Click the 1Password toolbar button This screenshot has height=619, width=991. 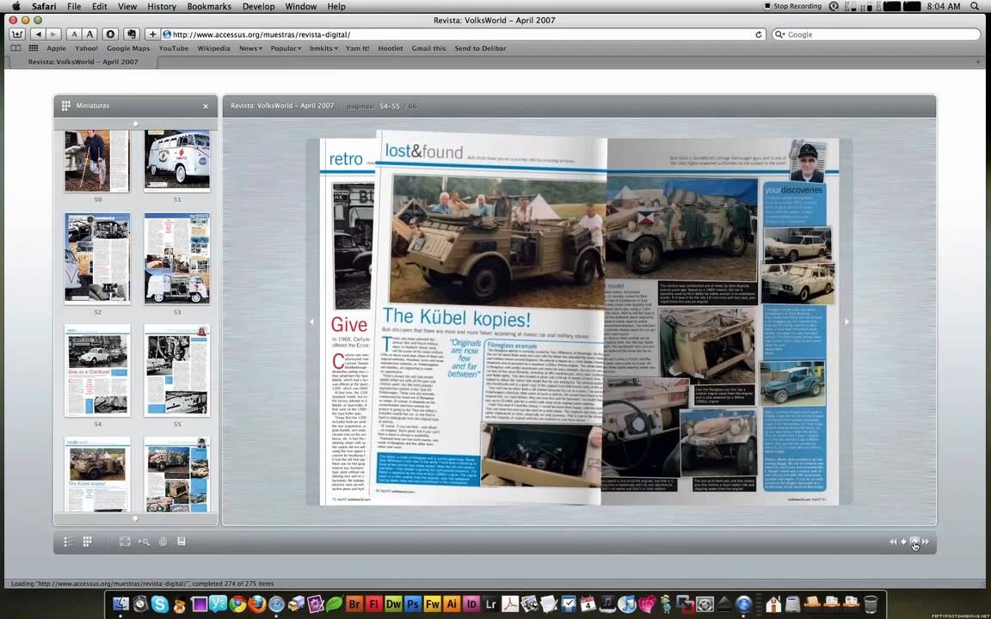[111, 34]
